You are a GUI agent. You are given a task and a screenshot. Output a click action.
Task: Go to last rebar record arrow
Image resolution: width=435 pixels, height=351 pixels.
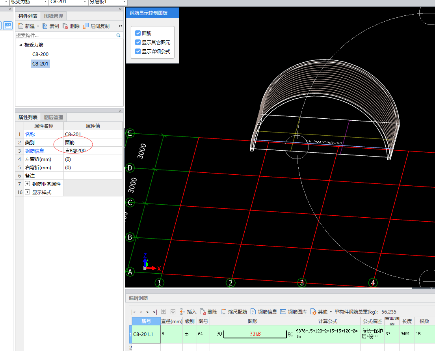(x=155, y=312)
